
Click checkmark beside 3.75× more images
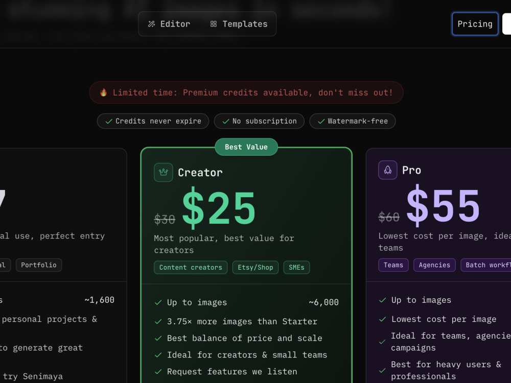click(x=158, y=322)
